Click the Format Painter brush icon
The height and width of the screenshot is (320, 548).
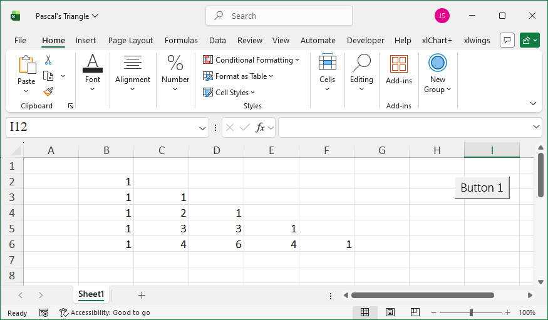point(48,91)
